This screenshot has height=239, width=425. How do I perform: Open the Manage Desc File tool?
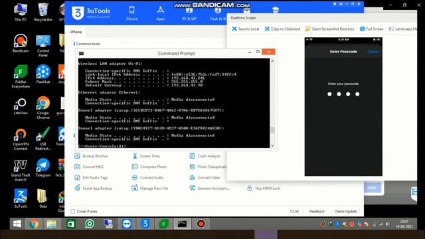pyautogui.click(x=149, y=189)
